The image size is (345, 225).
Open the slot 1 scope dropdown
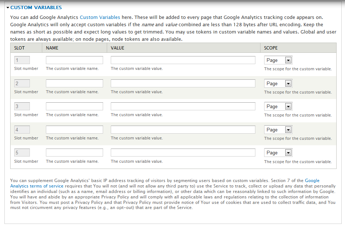point(278,60)
